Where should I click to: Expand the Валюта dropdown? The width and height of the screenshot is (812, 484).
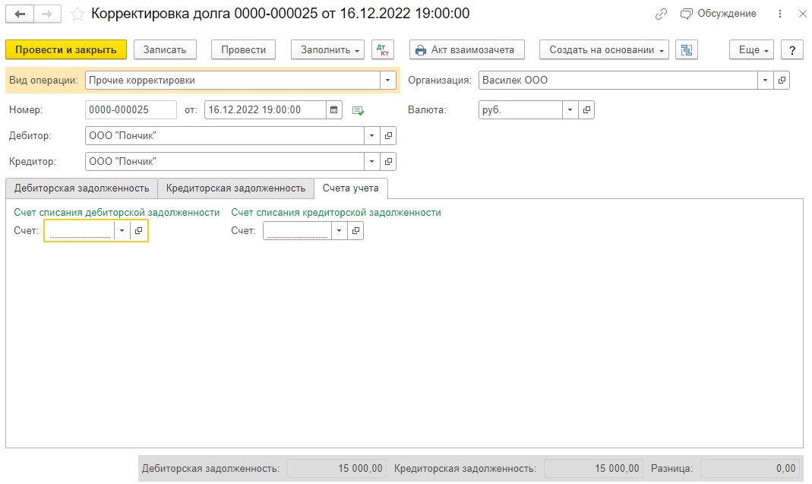[x=570, y=110]
